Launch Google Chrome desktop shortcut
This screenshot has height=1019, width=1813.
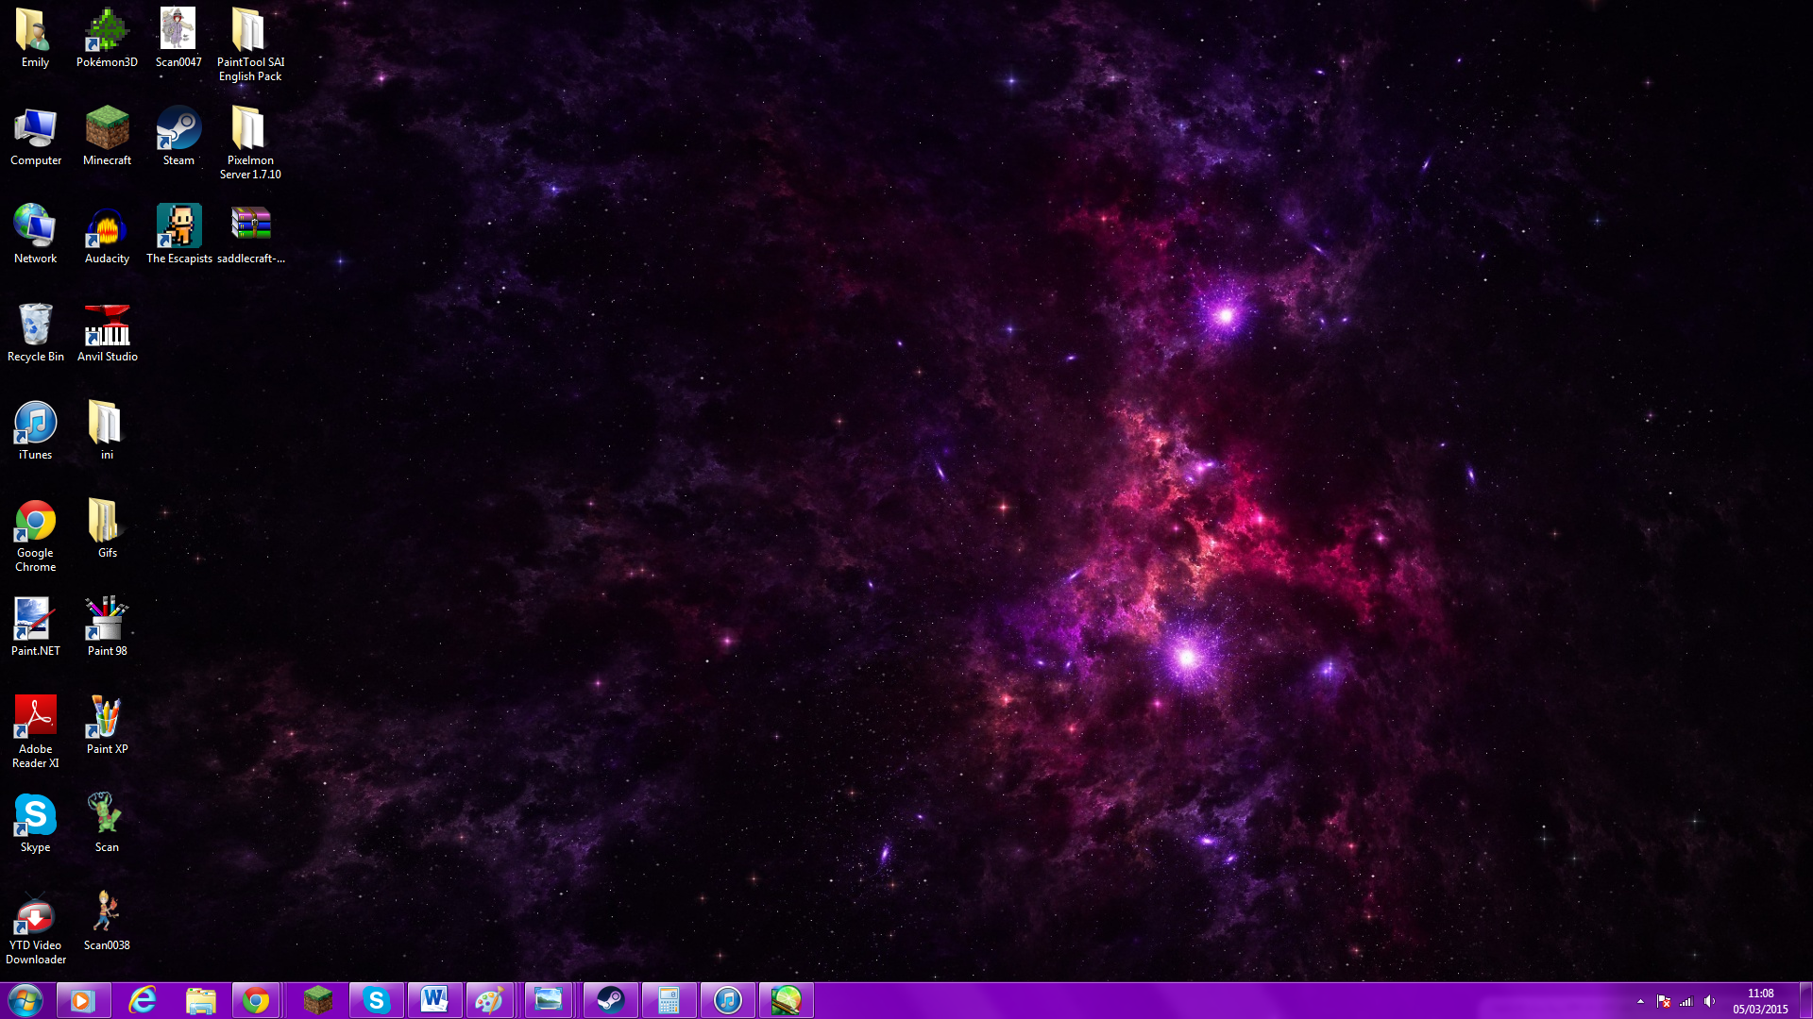click(x=35, y=535)
